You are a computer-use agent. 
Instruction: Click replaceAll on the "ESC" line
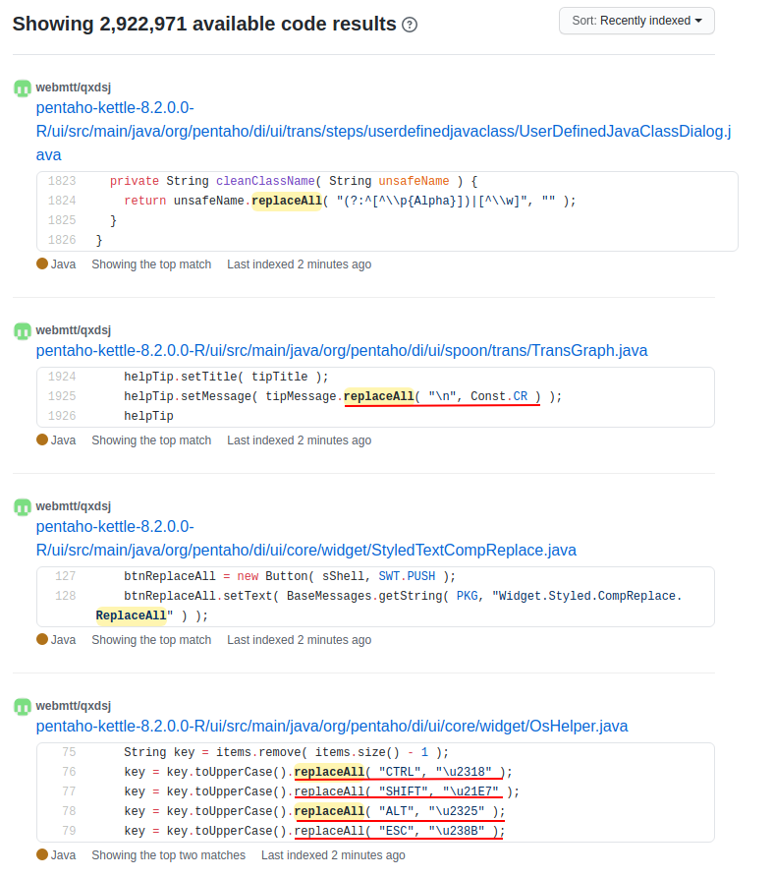click(329, 831)
